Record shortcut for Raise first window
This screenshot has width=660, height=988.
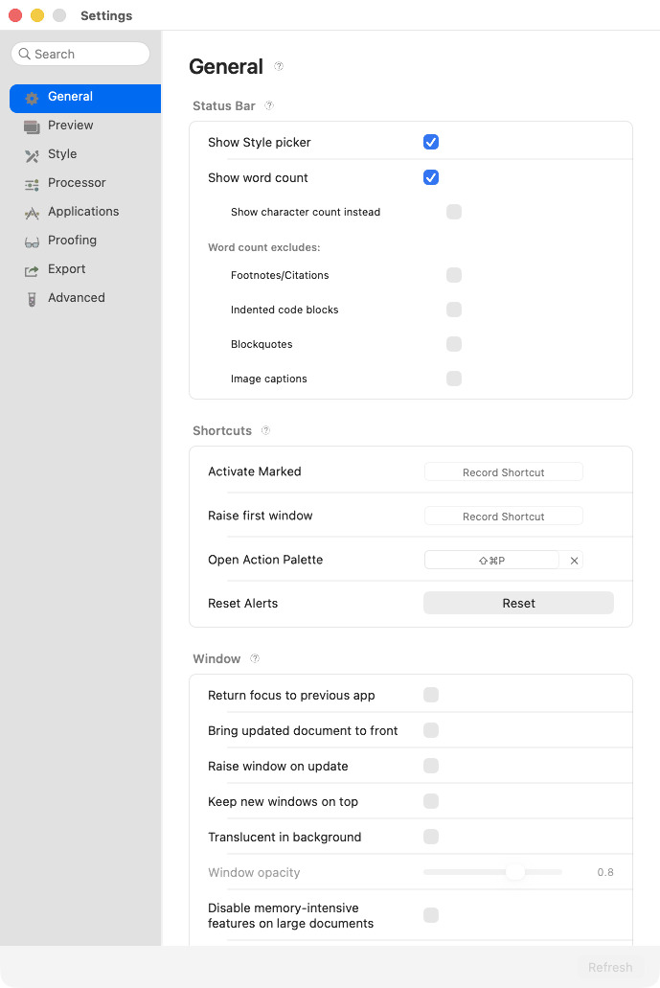click(503, 517)
